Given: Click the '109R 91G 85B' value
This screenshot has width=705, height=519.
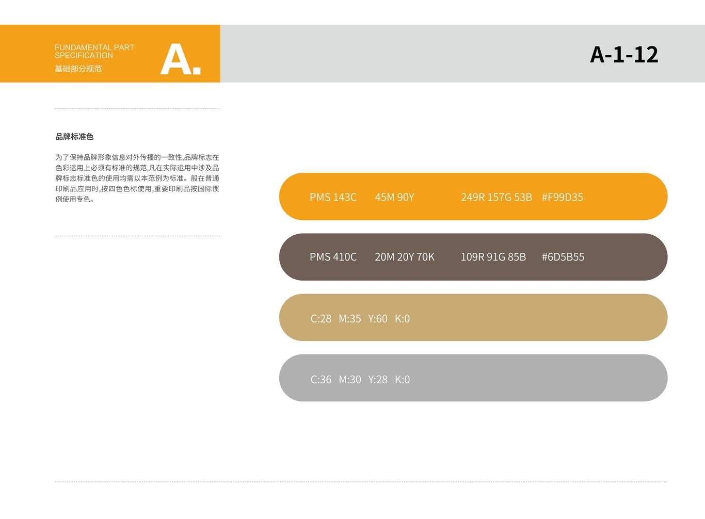Looking at the screenshot, I should coord(493,257).
